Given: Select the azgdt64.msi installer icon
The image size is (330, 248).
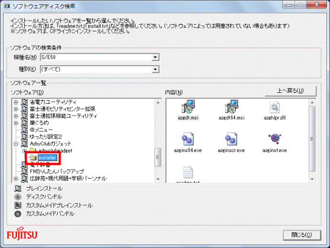Looking at the screenshot, I should pyautogui.click(x=231, y=107).
